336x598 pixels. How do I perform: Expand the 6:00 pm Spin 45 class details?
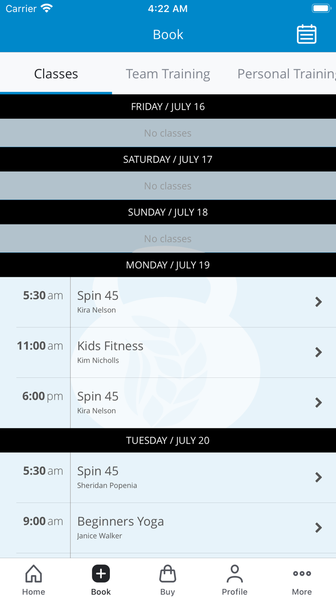click(318, 402)
